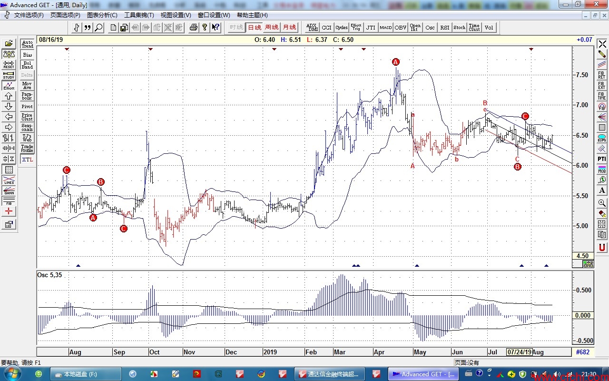The image size is (609, 381).
Task: Click the magnifier icon in top toolbar
Action: (98, 28)
